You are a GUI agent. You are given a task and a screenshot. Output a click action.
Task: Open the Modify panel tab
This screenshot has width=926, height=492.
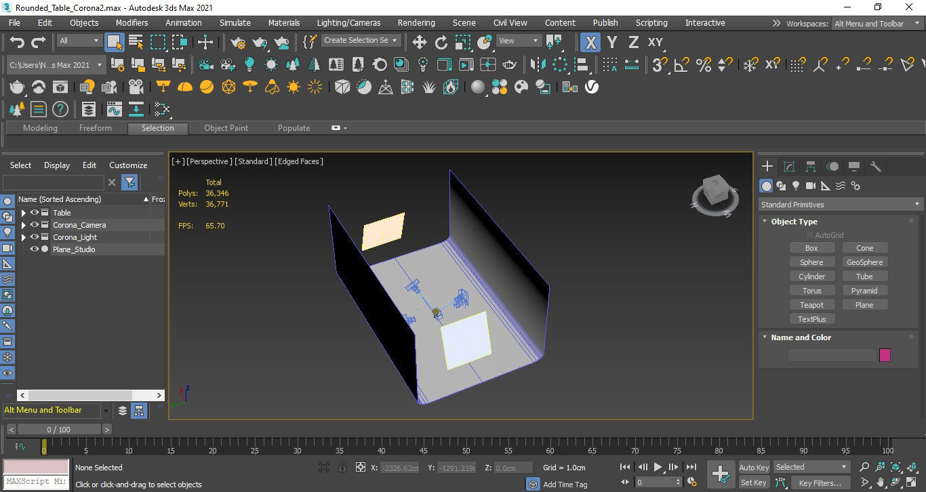pos(789,167)
